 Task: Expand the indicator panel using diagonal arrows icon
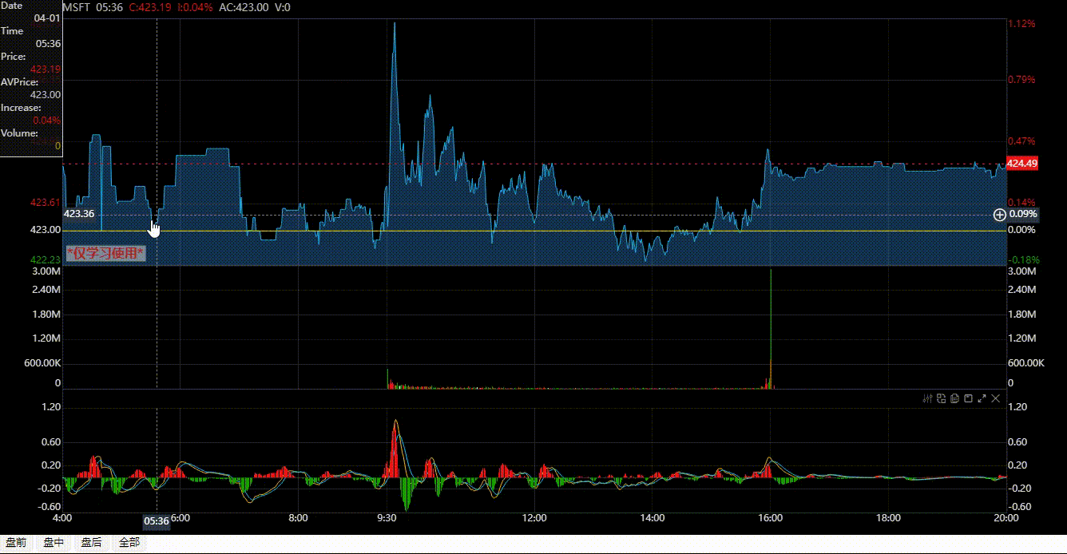pos(982,398)
